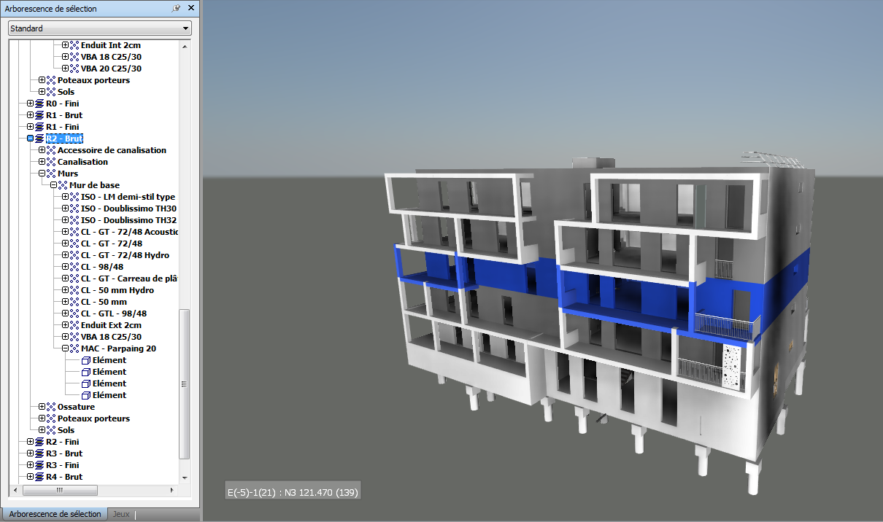Select the ISO - Doublissimo TH30 item
883x522 pixels.
pos(128,209)
